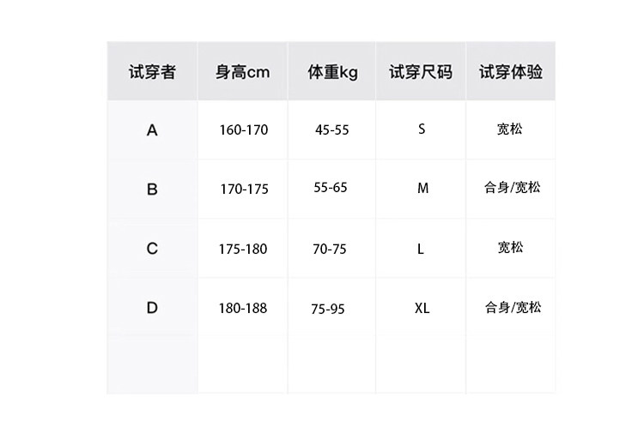Click the 180-188 height cell
The width and height of the screenshot is (644, 433).
pyautogui.click(x=243, y=307)
